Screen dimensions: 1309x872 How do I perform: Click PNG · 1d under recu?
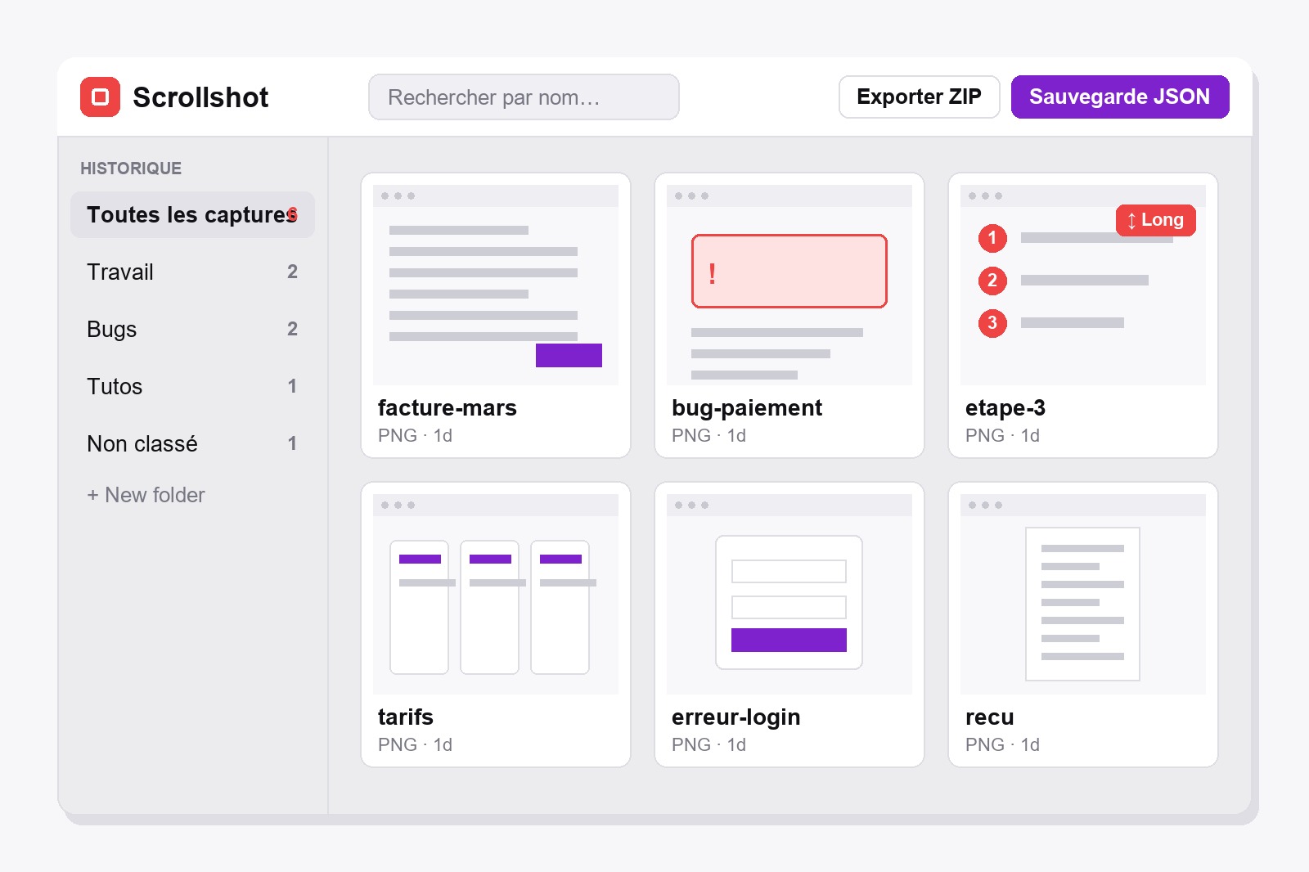click(1003, 744)
